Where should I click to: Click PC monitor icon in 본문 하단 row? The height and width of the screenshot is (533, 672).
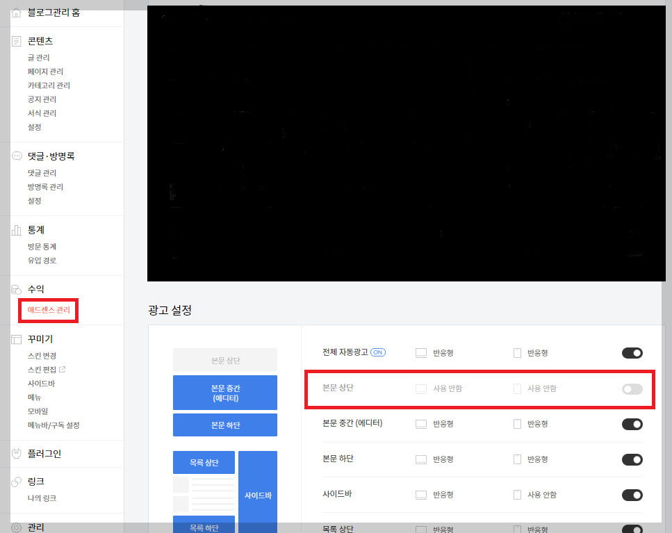click(421, 460)
